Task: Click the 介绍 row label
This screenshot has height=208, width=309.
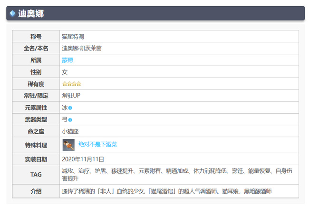Action: tap(36, 191)
